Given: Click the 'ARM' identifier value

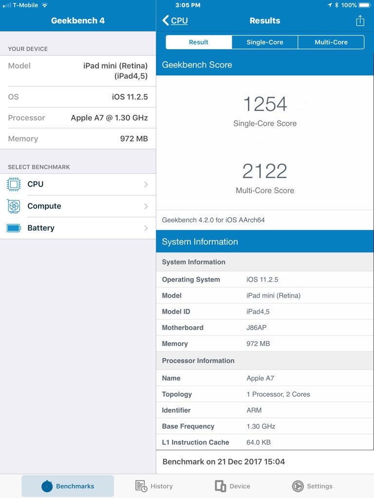Looking at the screenshot, I should (254, 410).
